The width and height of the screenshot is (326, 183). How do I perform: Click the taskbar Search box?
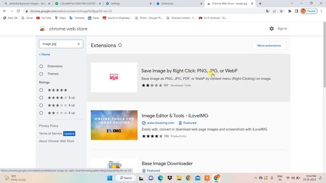tap(126, 178)
